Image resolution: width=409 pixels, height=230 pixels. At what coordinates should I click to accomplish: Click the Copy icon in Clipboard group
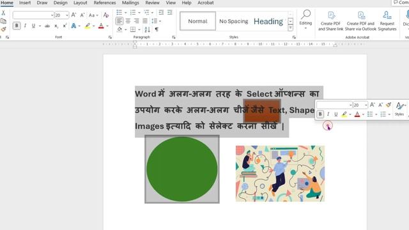(x=3, y=21)
